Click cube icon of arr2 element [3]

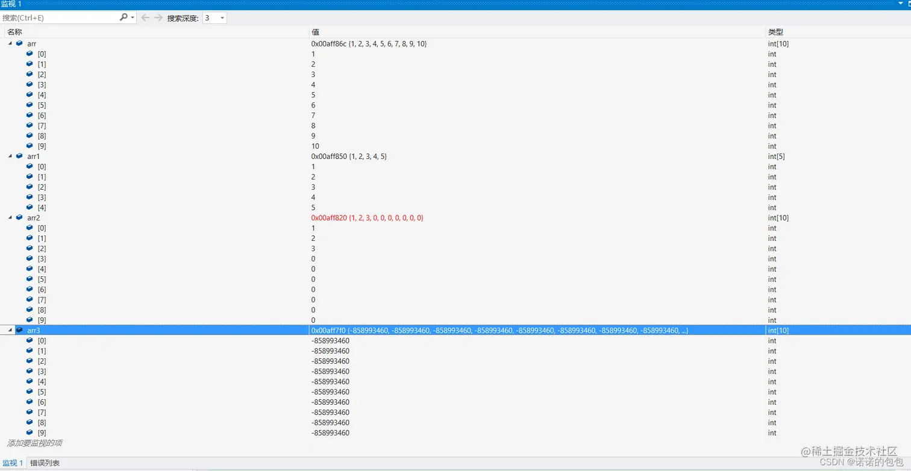(x=30, y=258)
